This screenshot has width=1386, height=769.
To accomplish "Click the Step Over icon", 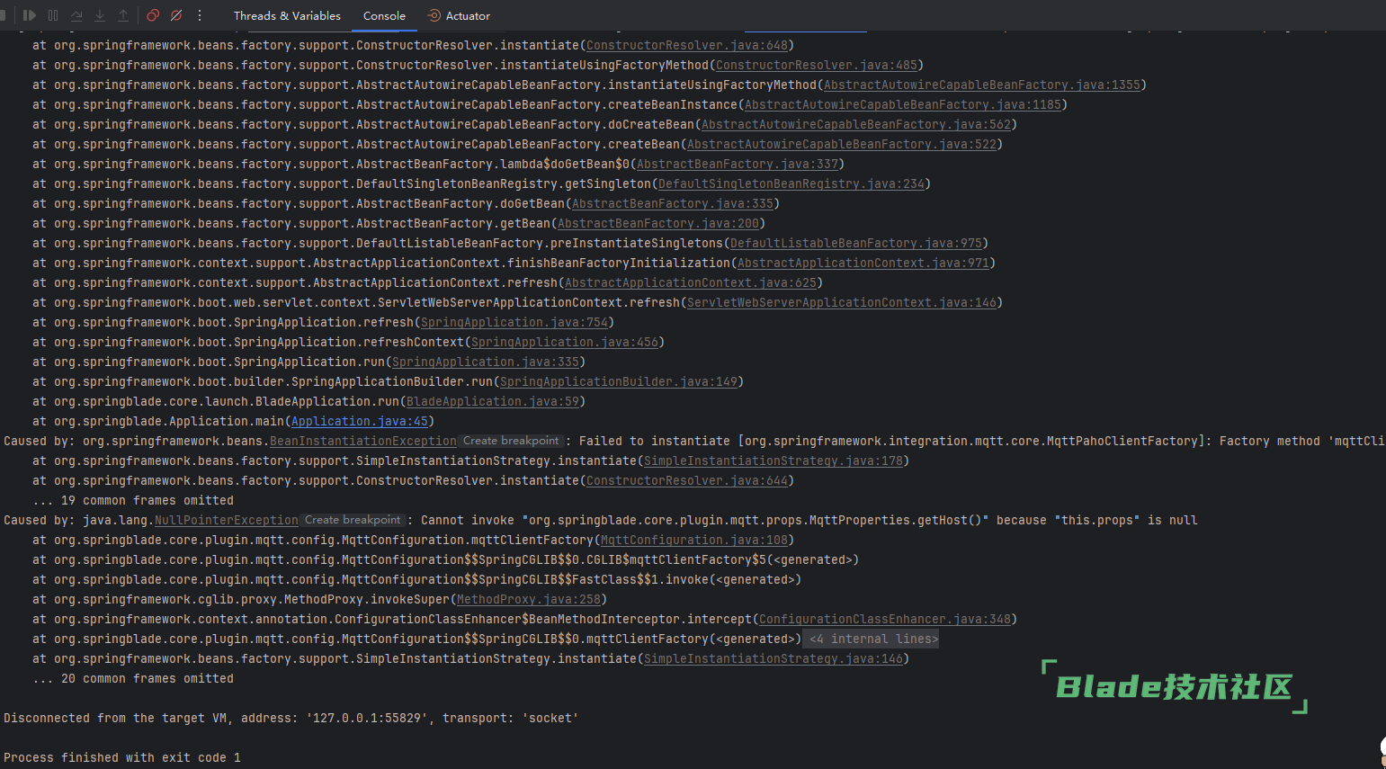I will coord(76,15).
